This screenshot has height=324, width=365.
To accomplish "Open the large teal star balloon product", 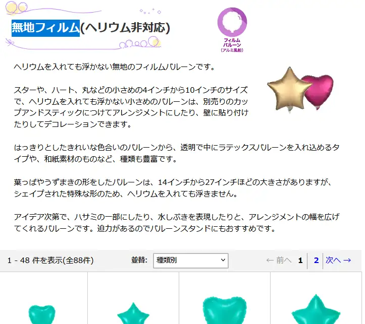I will (316, 309).
